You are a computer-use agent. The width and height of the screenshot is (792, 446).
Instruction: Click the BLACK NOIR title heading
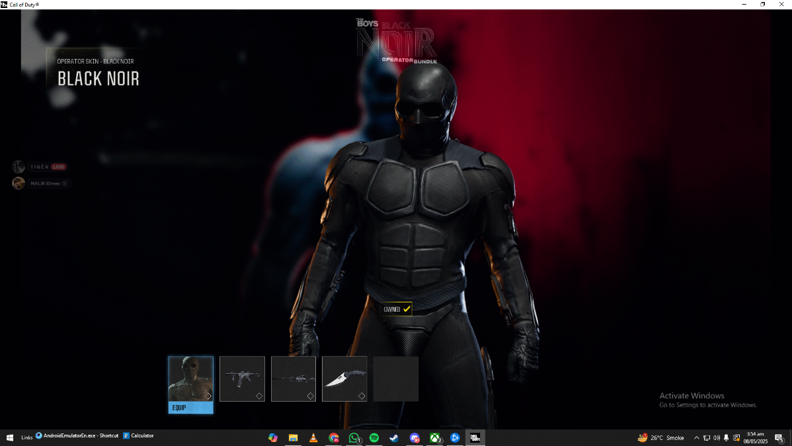coord(99,79)
